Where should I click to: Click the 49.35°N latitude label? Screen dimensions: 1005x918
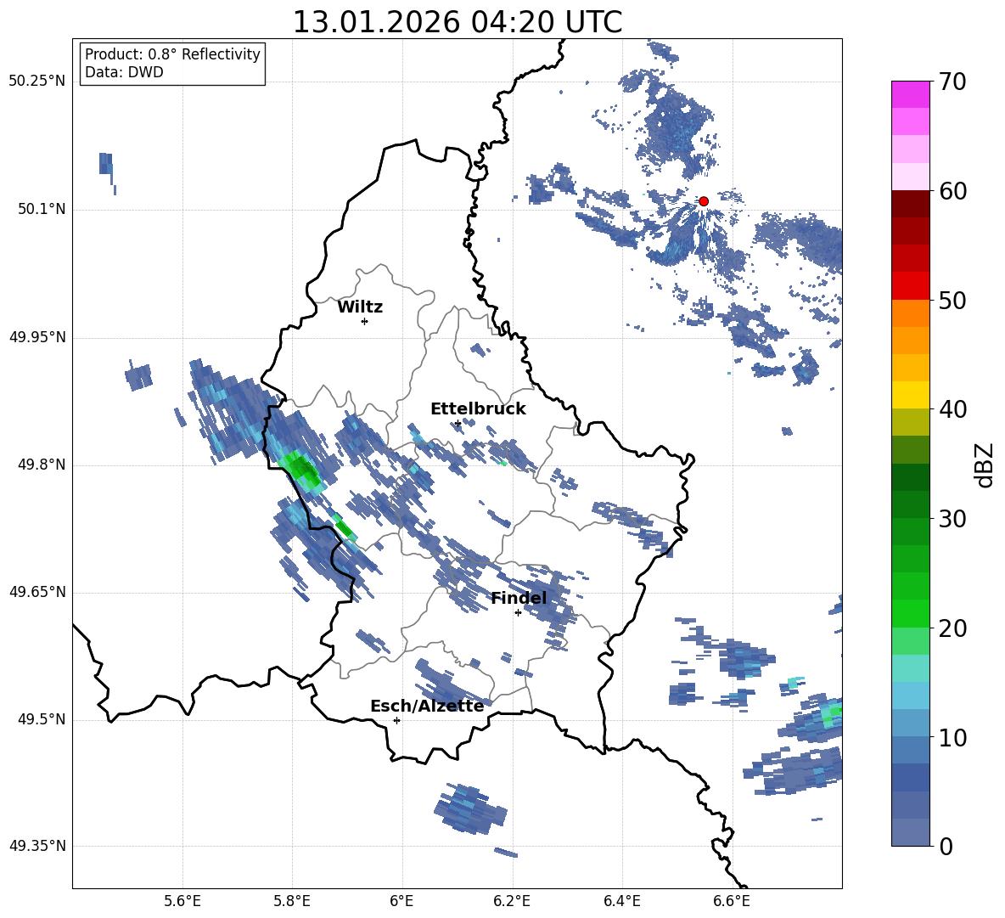pyautogui.click(x=37, y=846)
